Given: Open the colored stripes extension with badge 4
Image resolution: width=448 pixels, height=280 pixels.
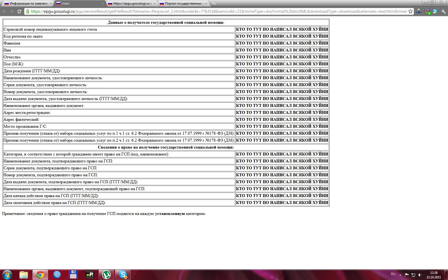Looking at the screenshot, I should point(427,11).
